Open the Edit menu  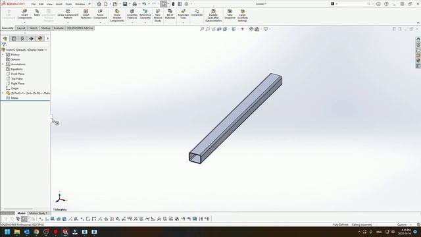[x=41, y=5]
